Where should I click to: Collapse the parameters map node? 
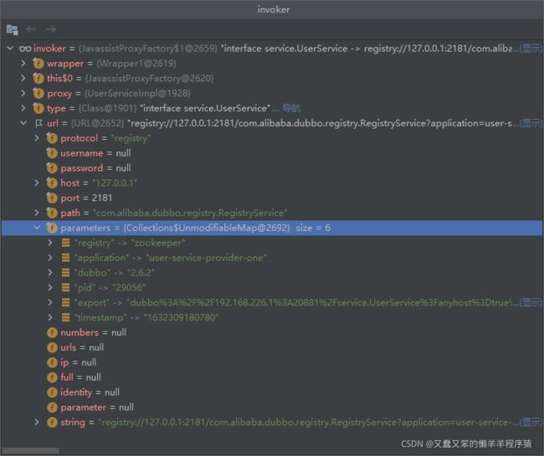click(37, 228)
